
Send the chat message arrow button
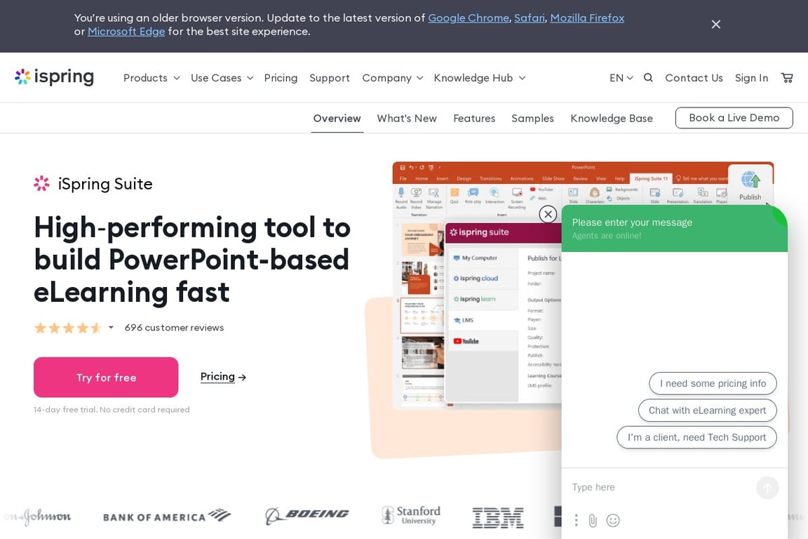(x=767, y=488)
